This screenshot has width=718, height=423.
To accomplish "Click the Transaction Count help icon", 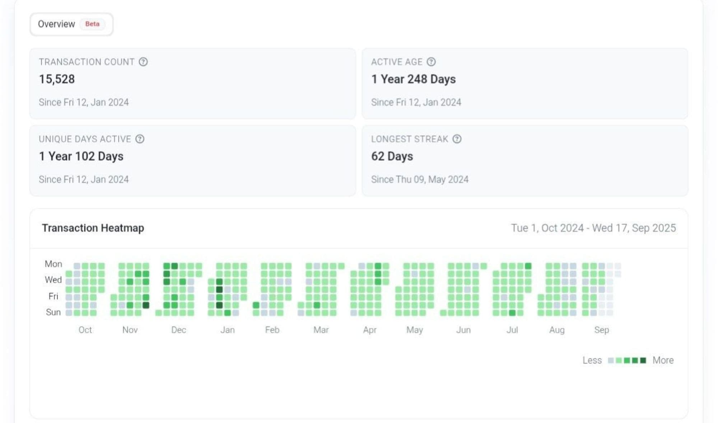I will (143, 62).
